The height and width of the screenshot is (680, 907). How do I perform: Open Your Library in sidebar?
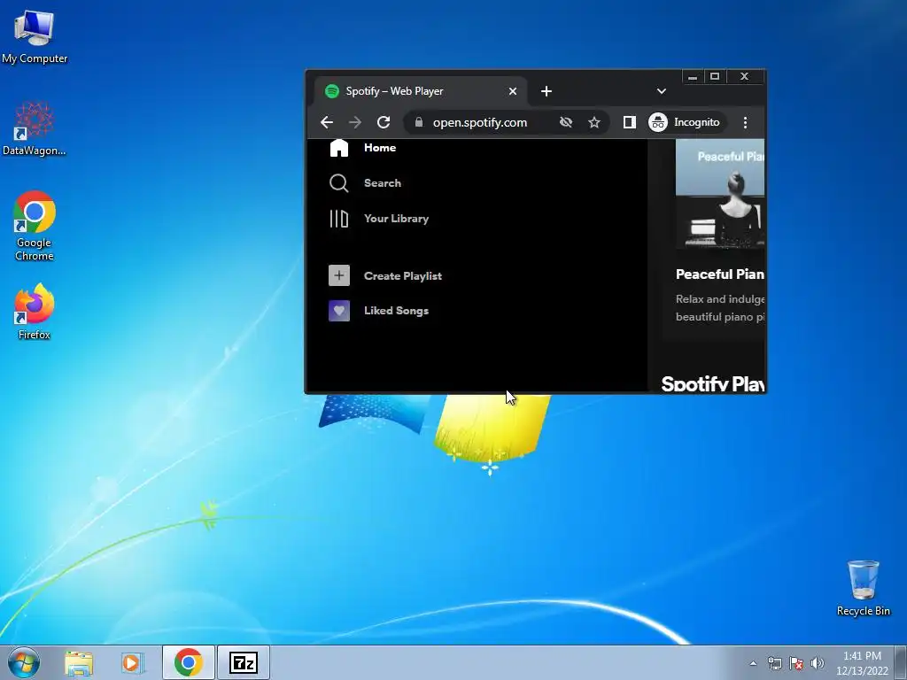[396, 219]
